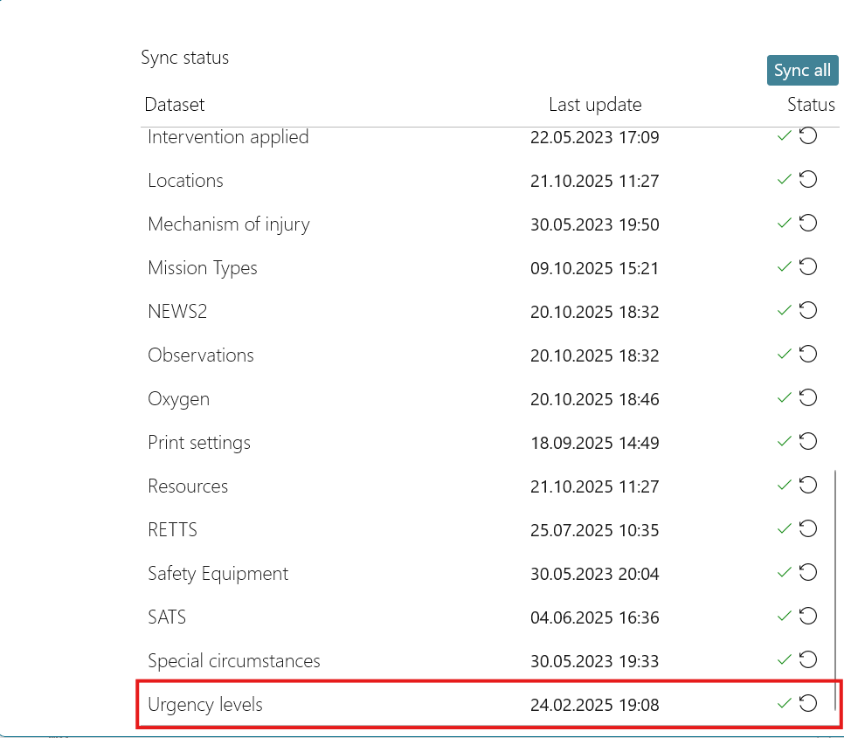This screenshot has width=844, height=738.
Task: Click the Dataset column header
Action: pos(175,105)
